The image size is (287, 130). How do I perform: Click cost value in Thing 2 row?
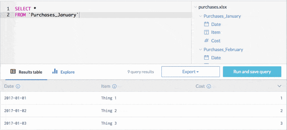click(x=281, y=111)
